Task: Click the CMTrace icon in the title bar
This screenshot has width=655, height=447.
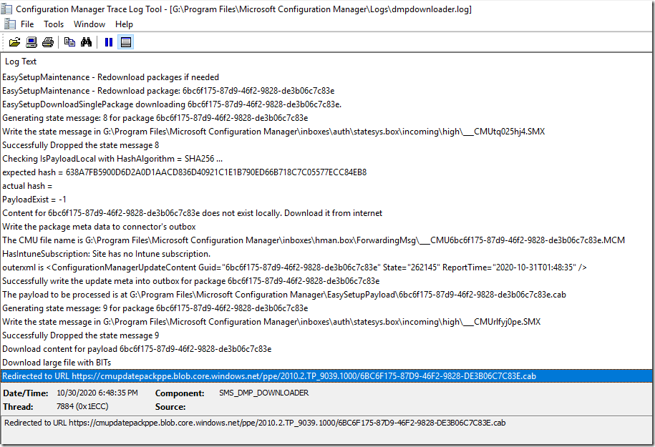Action: click(6, 9)
